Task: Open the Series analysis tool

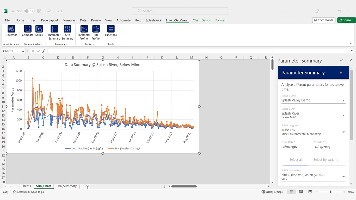Action: pyautogui.click(x=39, y=31)
